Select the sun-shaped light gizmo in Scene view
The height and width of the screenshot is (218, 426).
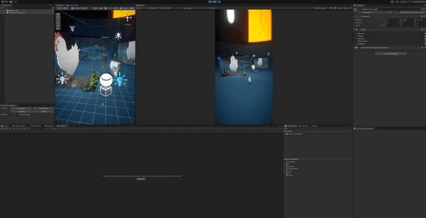(118, 35)
